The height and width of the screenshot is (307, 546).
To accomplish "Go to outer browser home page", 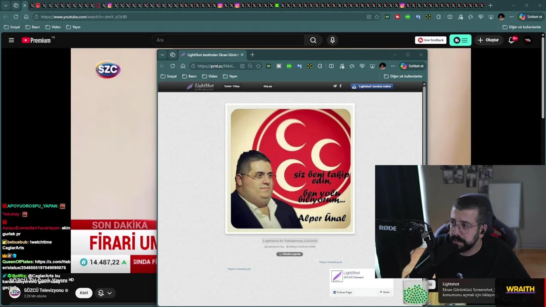I will (26, 17).
